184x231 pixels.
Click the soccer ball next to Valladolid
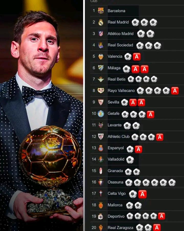pyautogui.click(x=130, y=160)
